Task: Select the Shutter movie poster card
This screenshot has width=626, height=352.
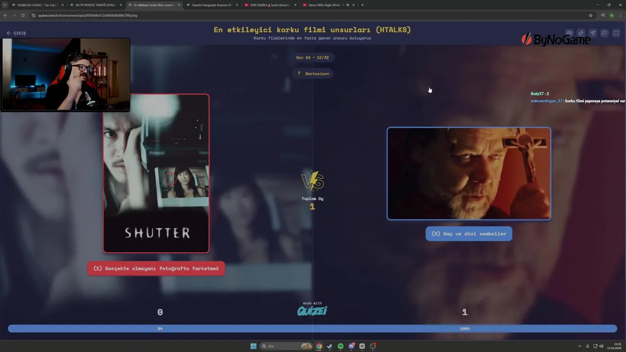Action: tap(156, 173)
